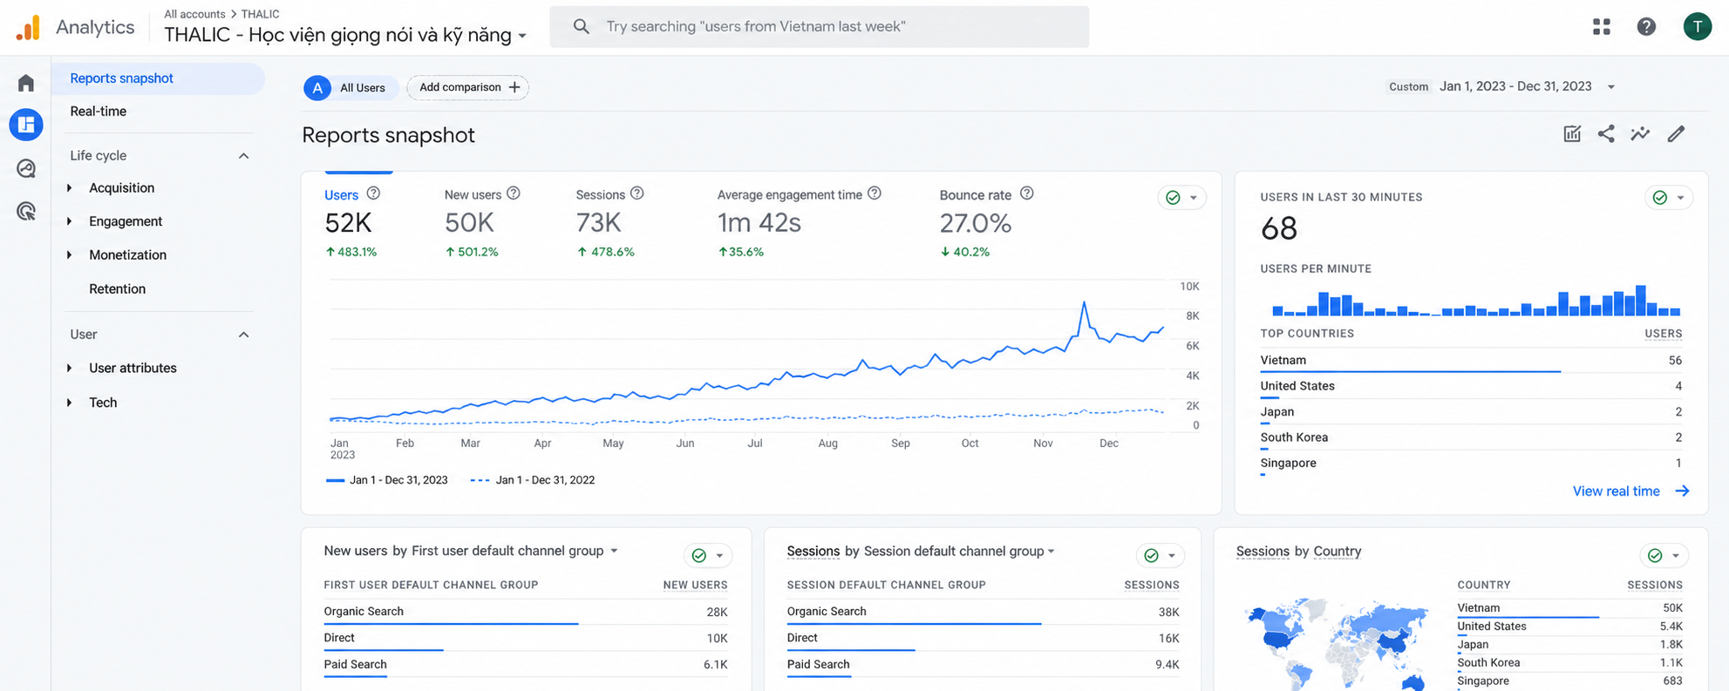Screen dimensions: 1729x691
Task: Click help icon next to New users
Action: coord(514,193)
